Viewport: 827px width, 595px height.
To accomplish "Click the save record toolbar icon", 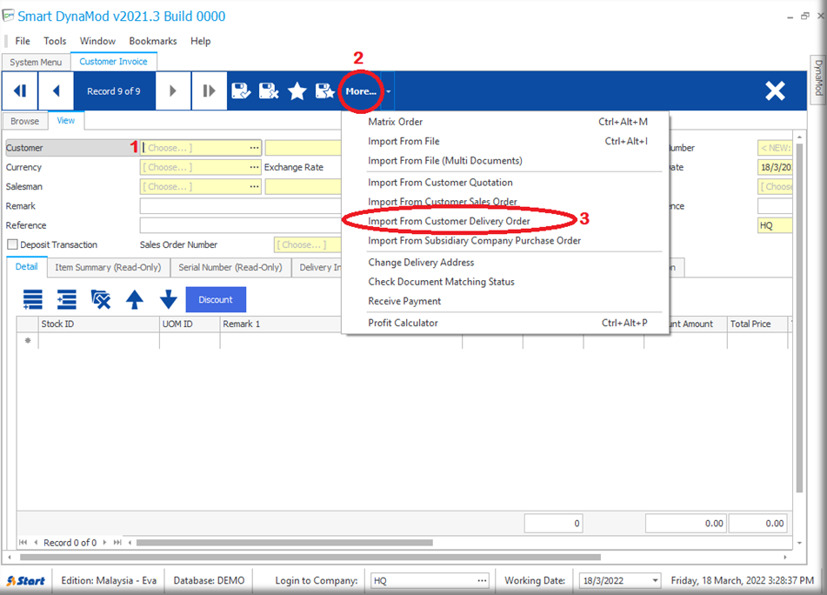I will [x=241, y=91].
